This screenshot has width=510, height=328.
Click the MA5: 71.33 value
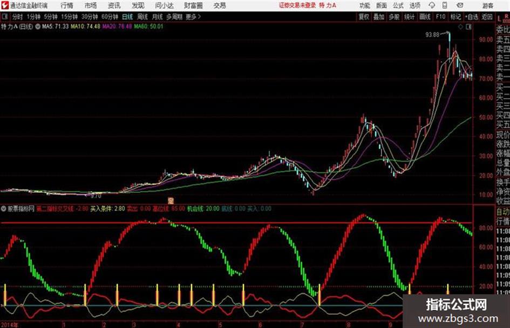[x=55, y=26]
